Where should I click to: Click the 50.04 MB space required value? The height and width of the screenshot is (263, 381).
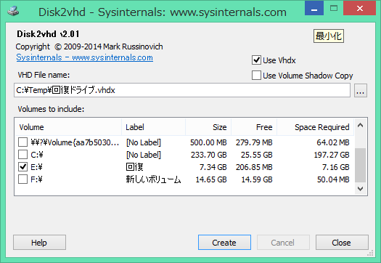pyautogui.click(x=333, y=179)
